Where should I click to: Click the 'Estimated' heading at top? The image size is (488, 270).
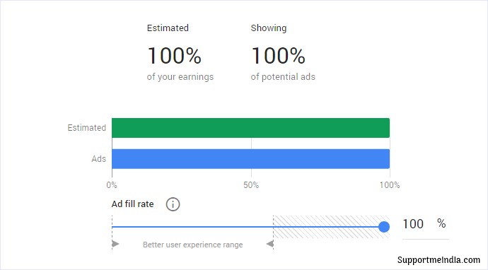point(168,28)
